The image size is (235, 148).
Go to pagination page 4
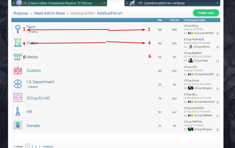pyautogui.click(x=39, y=146)
